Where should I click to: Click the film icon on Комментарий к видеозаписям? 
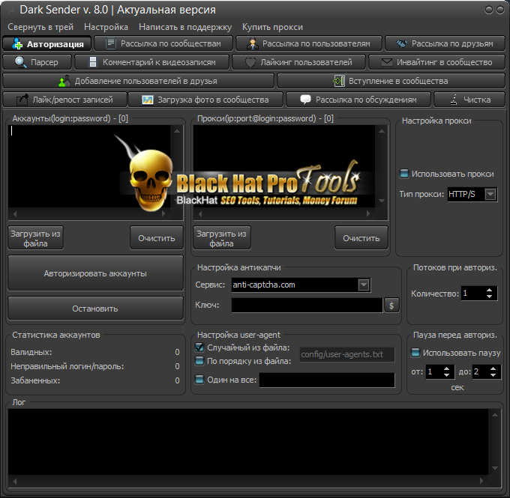coord(93,62)
